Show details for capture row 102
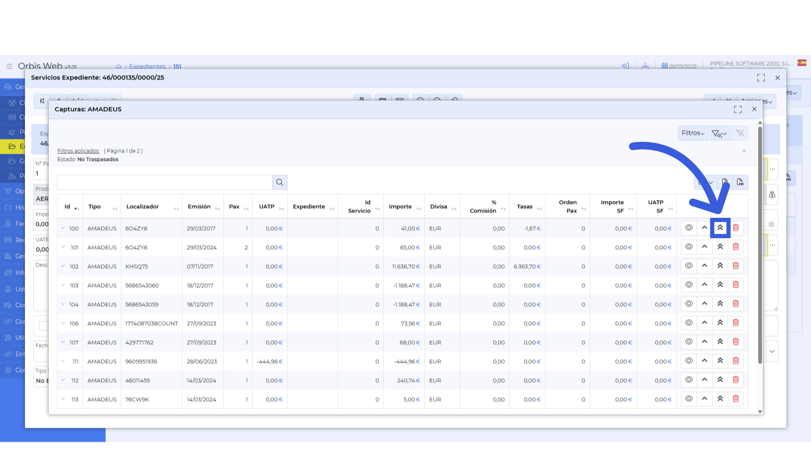 (x=689, y=266)
